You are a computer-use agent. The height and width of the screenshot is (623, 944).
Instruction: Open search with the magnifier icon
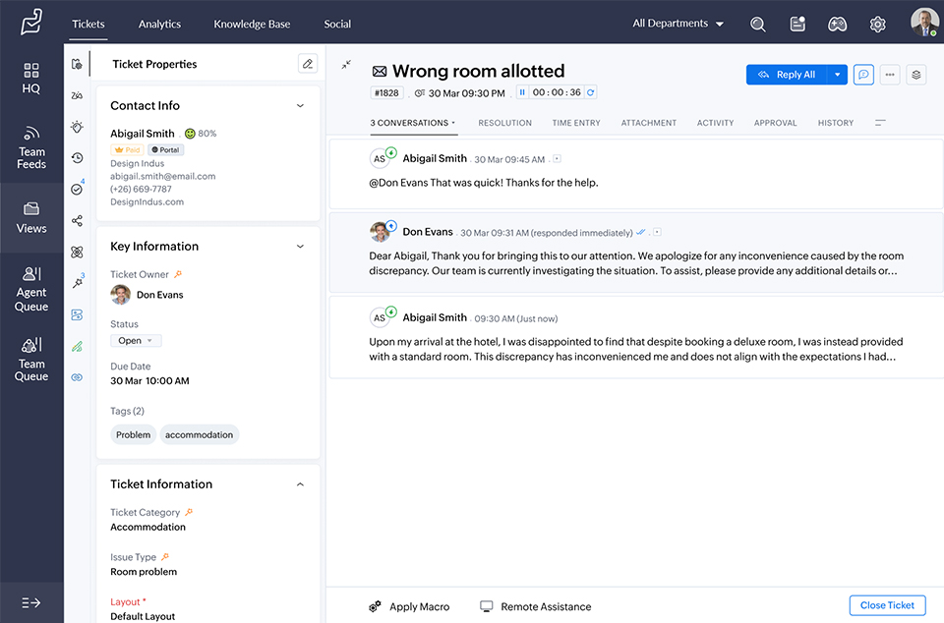click(x=758, y=24)
